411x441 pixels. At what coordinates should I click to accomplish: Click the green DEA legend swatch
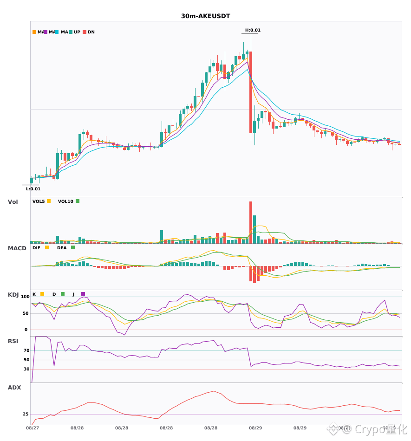pyautogui.click(x=73, y=247)
